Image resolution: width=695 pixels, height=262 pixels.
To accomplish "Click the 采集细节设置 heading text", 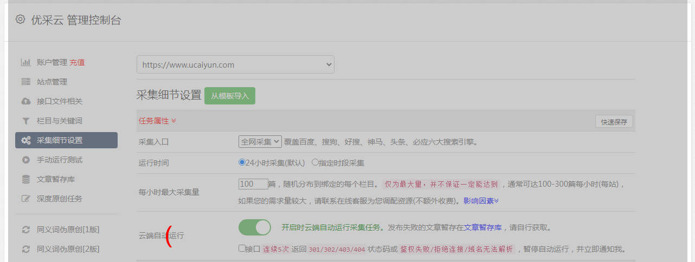I will coord(169,95).
